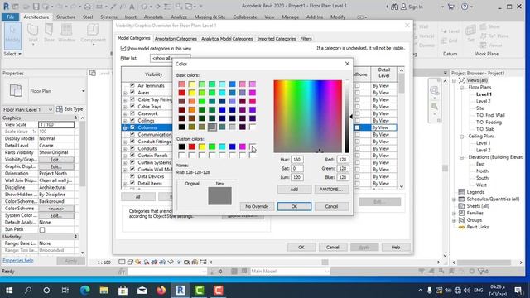
Task: Open Microsoft Store from the taskbar
Action: [x=123, y=291]
